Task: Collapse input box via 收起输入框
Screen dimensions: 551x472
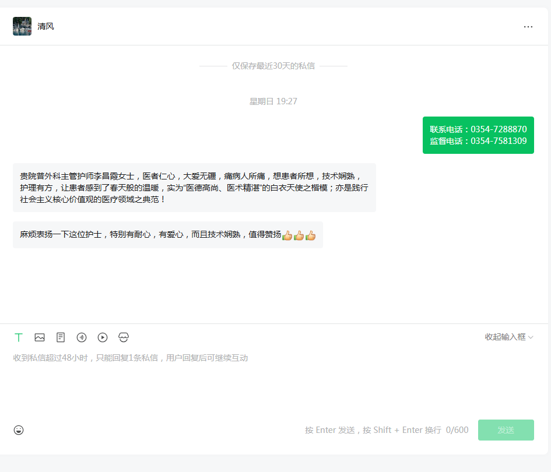Action: 509,337
